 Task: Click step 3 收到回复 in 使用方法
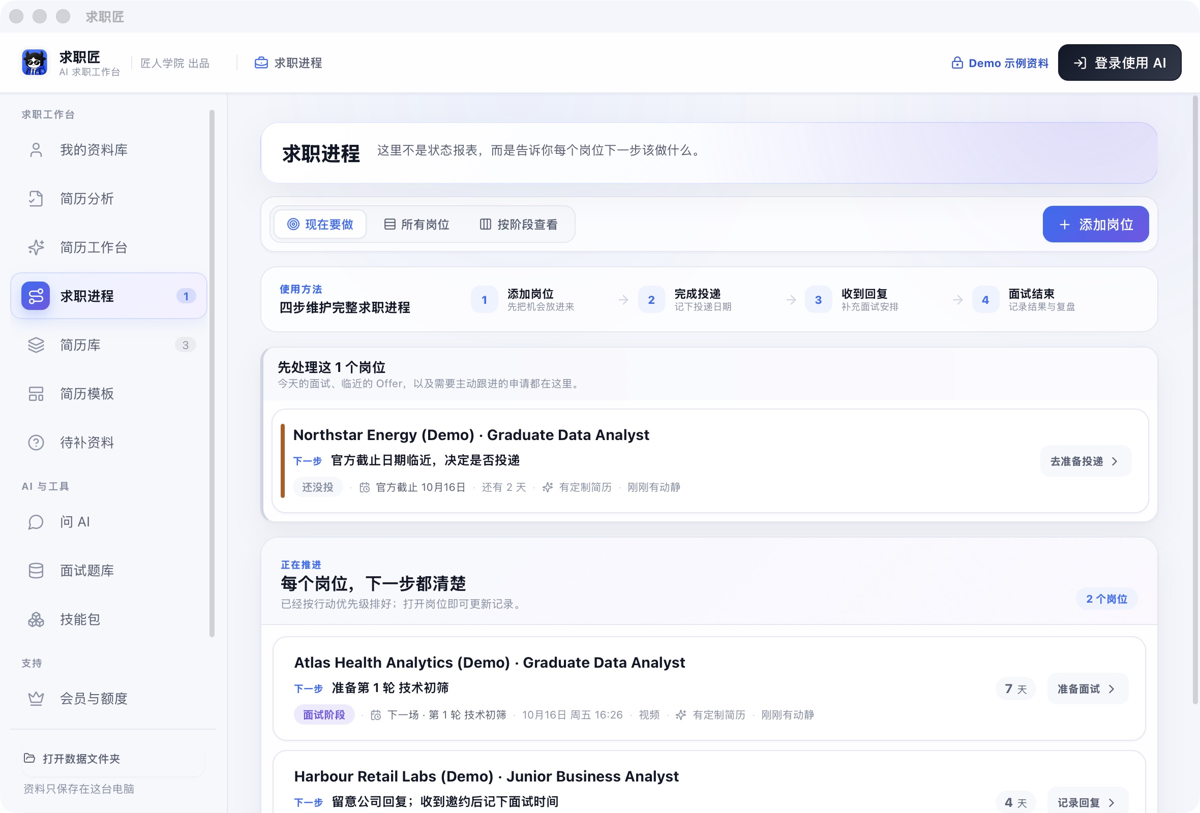click(x=852, y=300)
